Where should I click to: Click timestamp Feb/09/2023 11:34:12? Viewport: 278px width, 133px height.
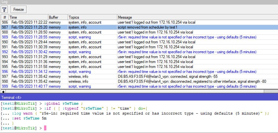pyautogui.click(x=30, y=72)
